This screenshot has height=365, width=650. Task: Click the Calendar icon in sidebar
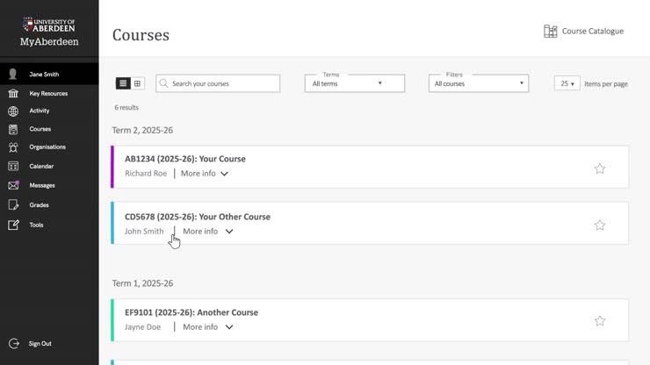click(13, 166)
